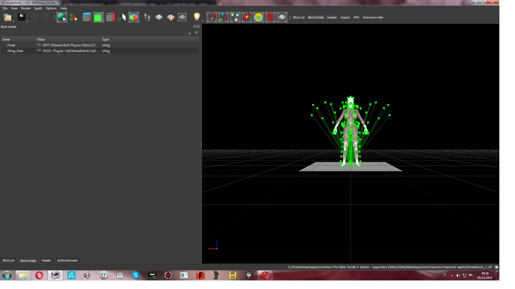Image resolution: width=515 pixels, height=289 pixels.
Task: Toggle the draw axes button
Action: pyautogui.click(x=223, y=17)
